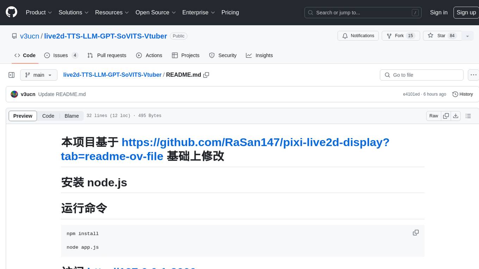The height and width of the screenshot is (269, 479).
Task: Click the Notifications bell button
Action: (x=358, y=36)
